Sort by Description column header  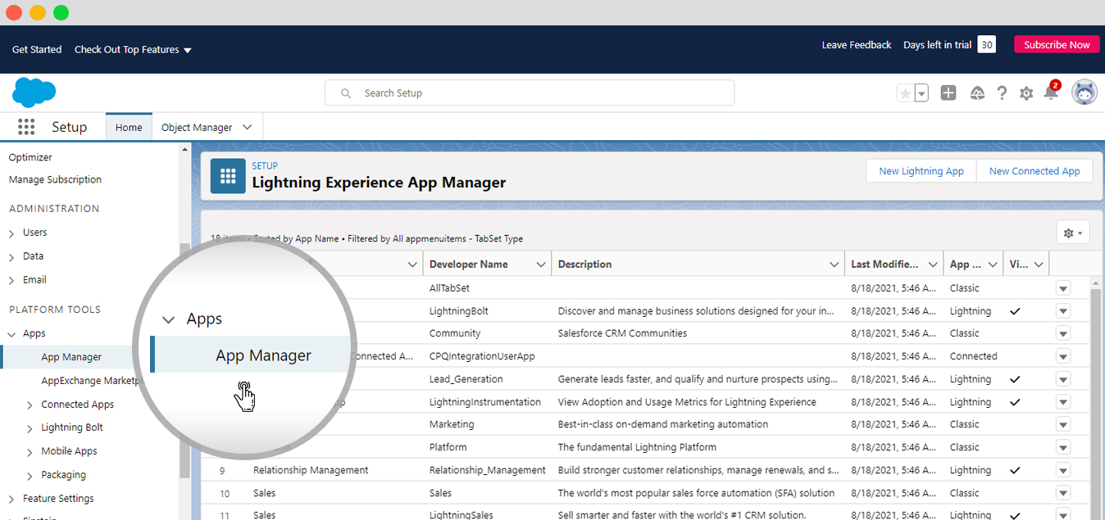tap(584, 265)
